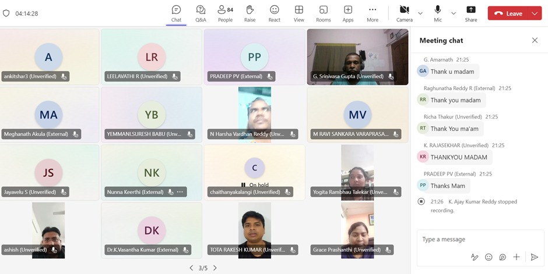Click the LEELAVATHI R avatar LR
The image size is (548, 274).
click(x=152, y=57)
